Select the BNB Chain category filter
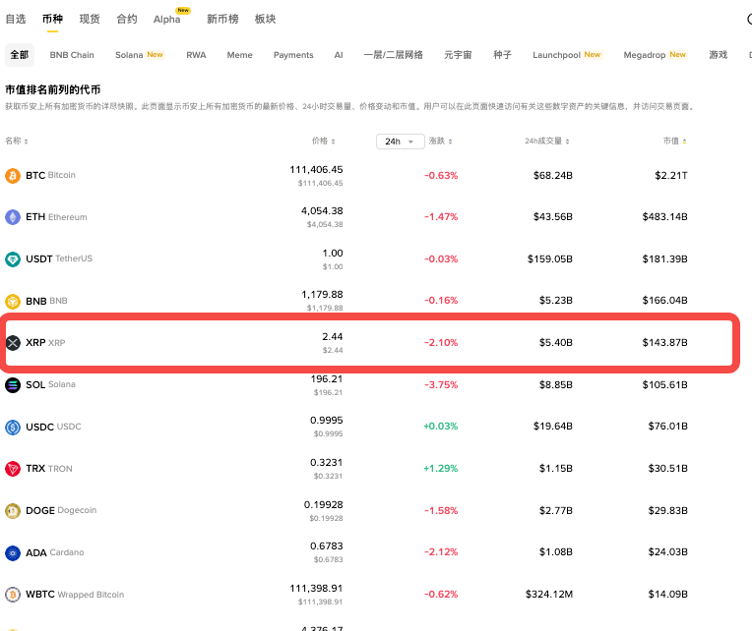 pyautogui.click(x=72, y=55)
